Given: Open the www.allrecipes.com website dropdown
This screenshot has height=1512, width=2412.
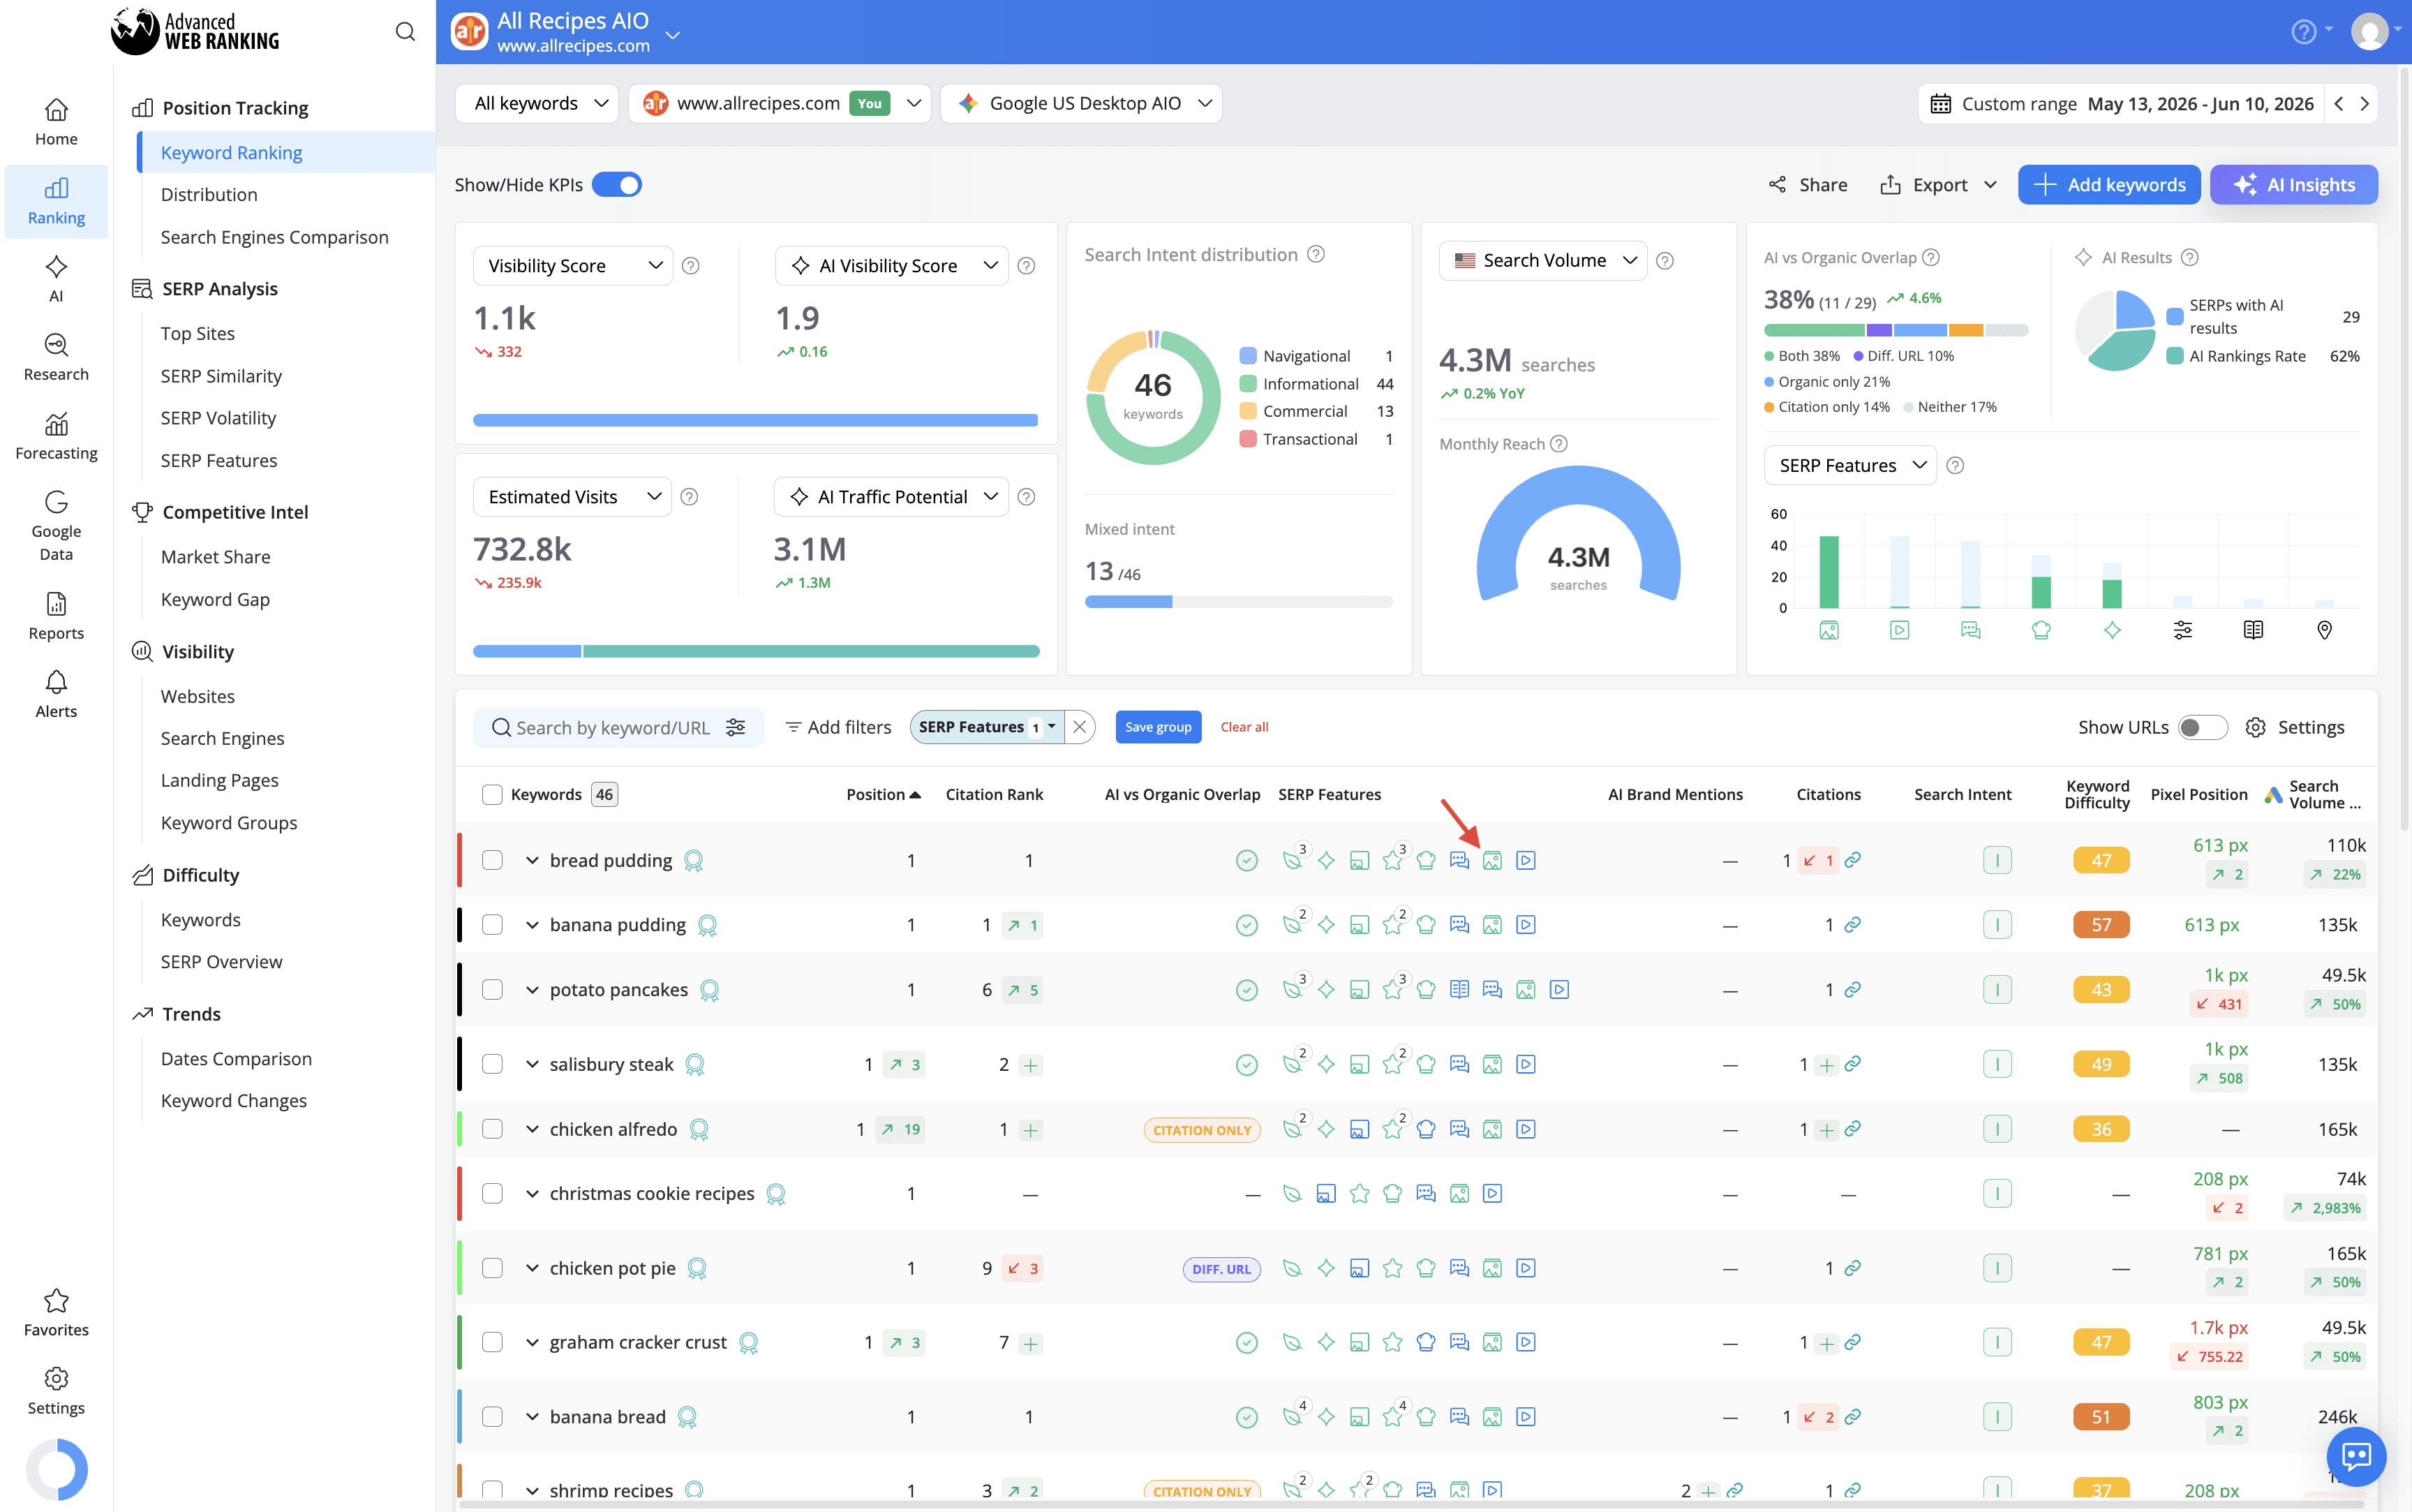Looking at the screenshot, I should pos(780,103).
